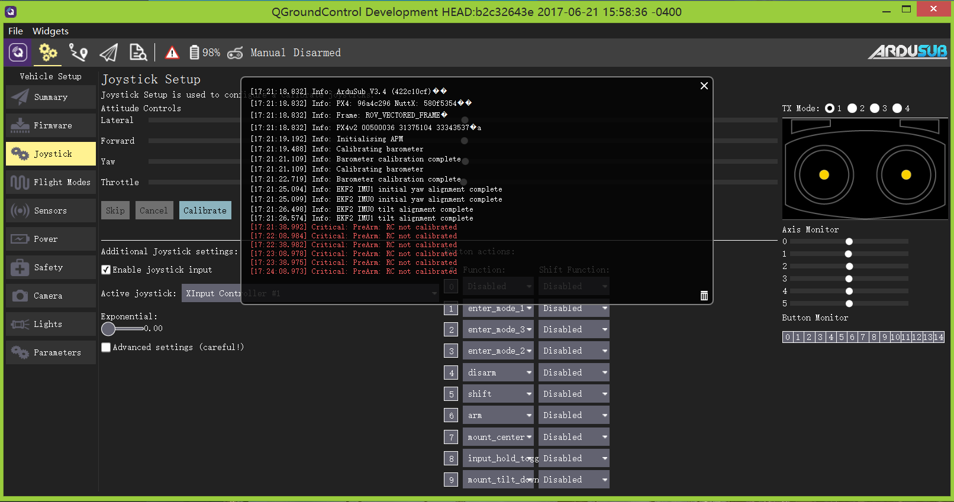Open the Joystick setup page
This screenshot has width=954, height=502.
click(51, 154)
